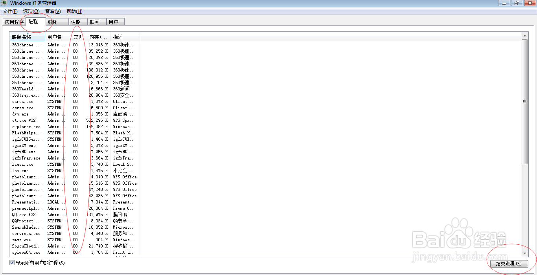Open the 查看(V) menu
This screenshot has height=275, width=537.
click(x=53, y=11)
